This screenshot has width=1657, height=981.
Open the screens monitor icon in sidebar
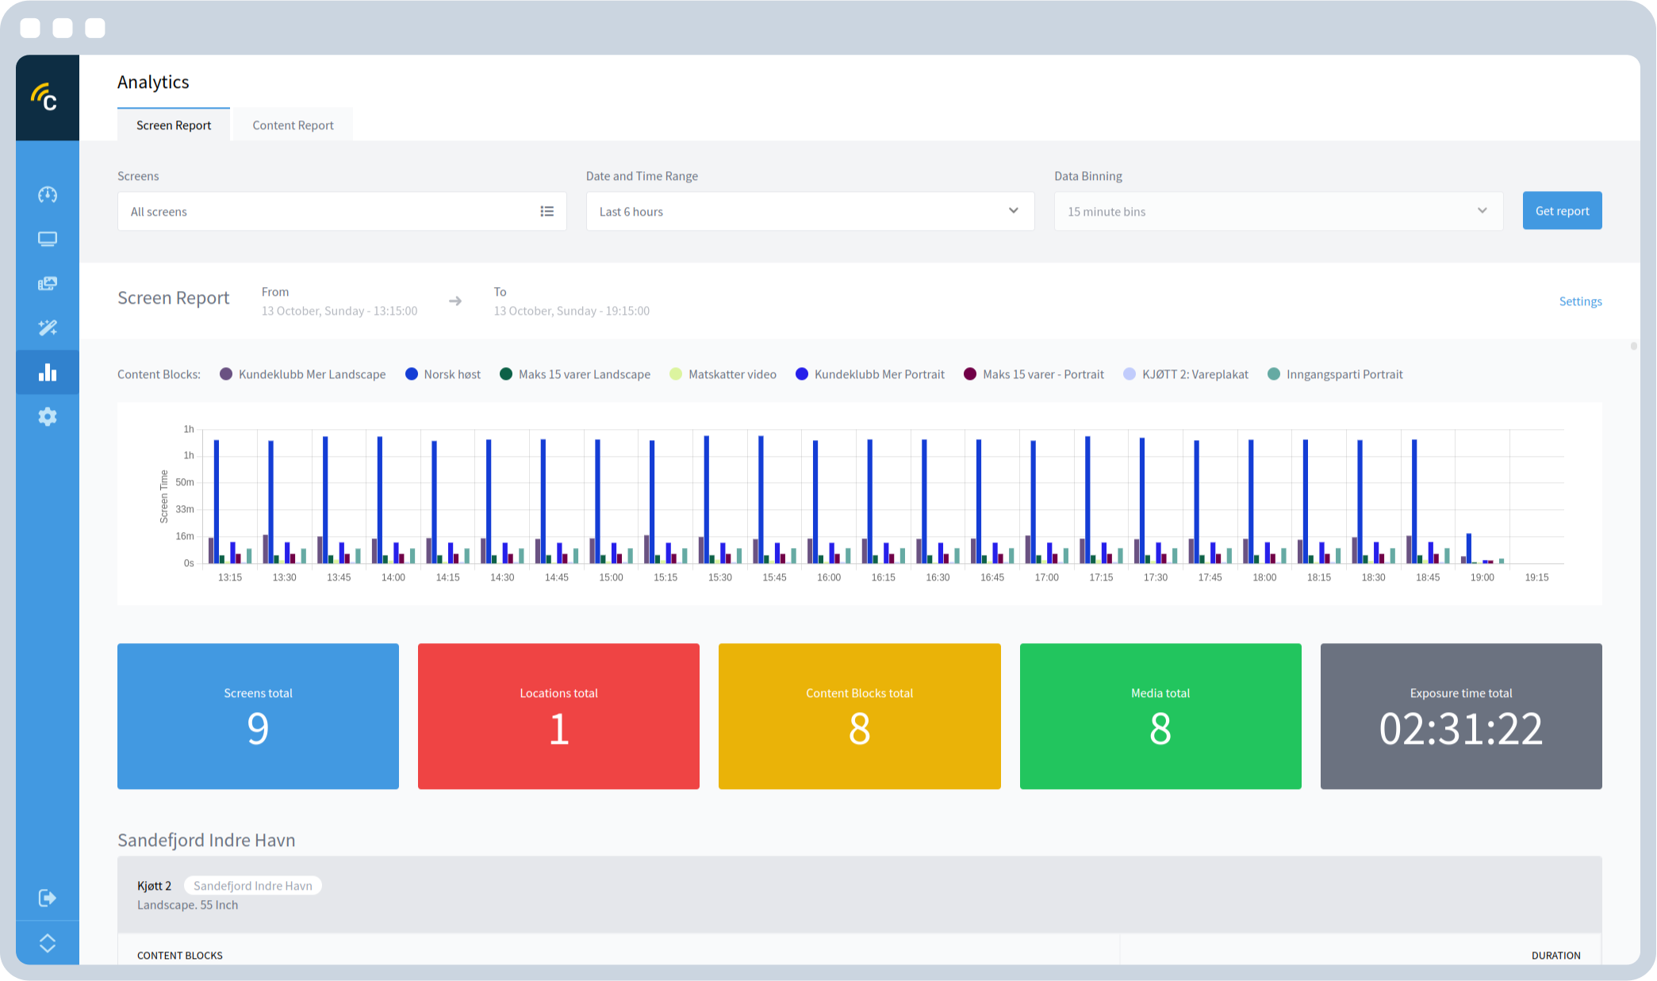pos(48,239)
